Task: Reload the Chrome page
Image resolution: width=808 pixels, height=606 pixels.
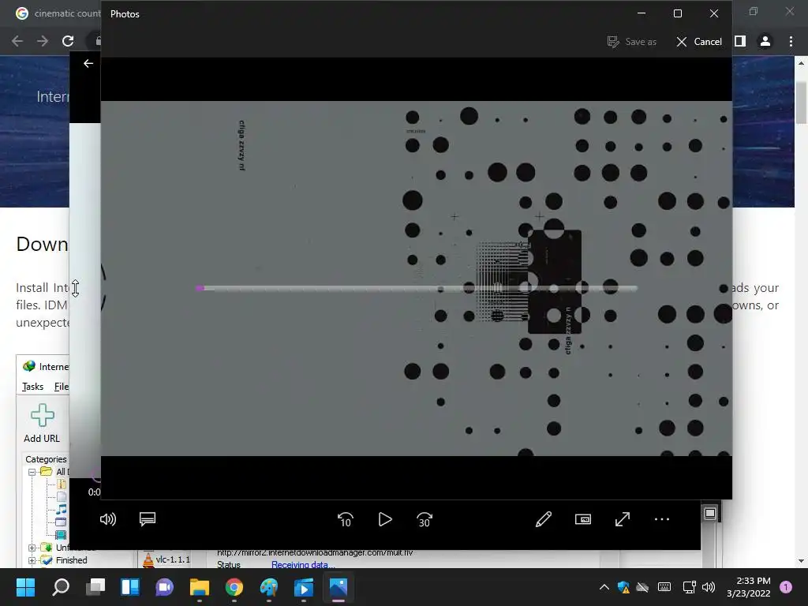Action: [x=68, y=41]
